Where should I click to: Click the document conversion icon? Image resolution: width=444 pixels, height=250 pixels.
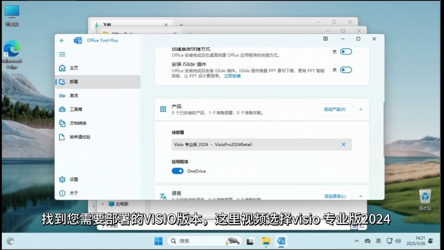point(62,123)
